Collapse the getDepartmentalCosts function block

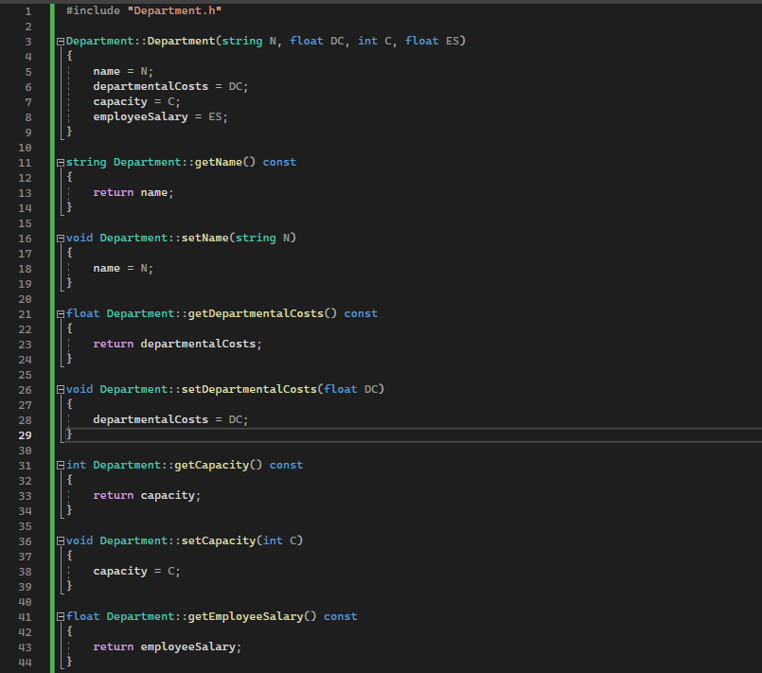61,314
